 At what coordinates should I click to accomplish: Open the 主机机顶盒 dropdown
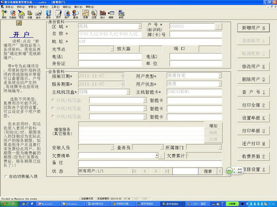128,92
